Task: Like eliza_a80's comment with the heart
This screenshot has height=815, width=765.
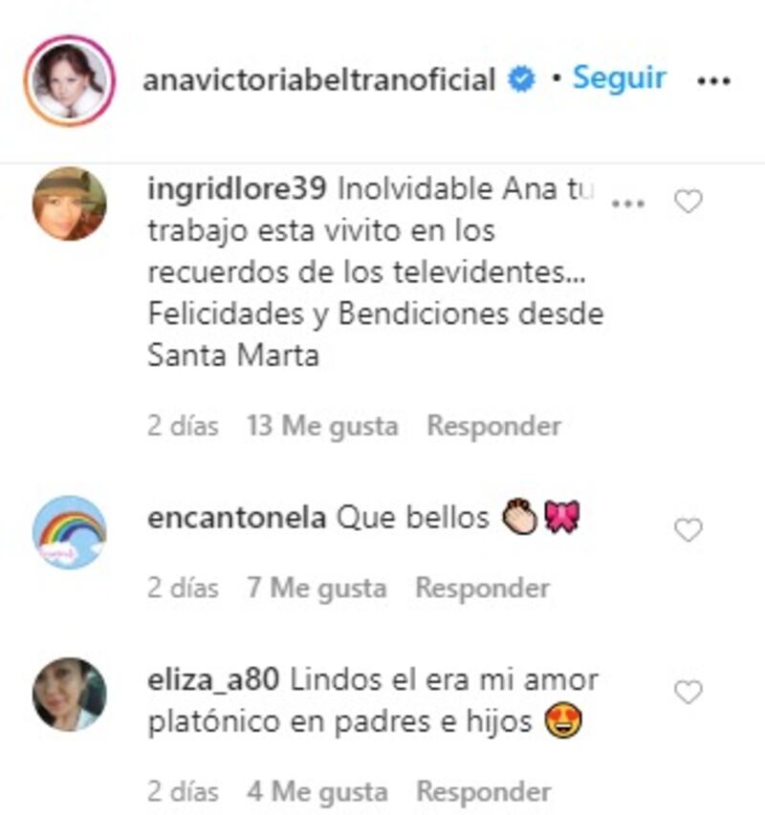Action: click(x=688, y=692)
